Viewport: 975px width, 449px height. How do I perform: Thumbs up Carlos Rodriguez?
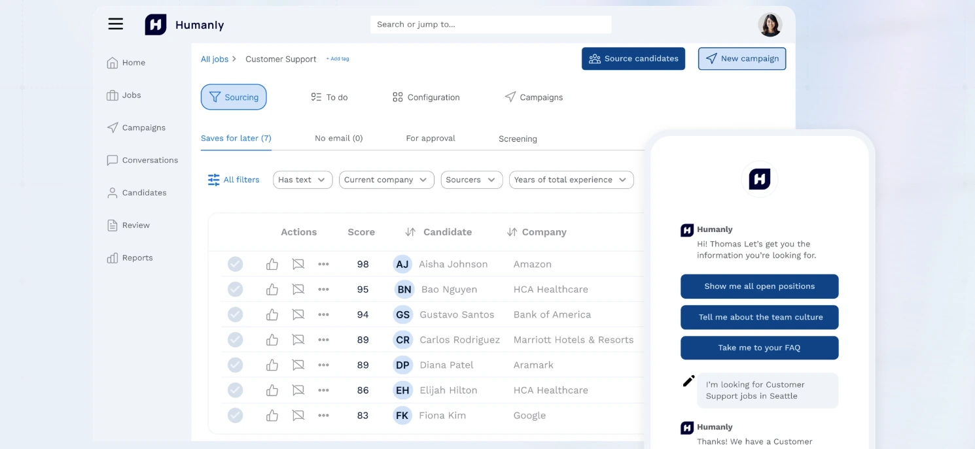coord(272,340)
